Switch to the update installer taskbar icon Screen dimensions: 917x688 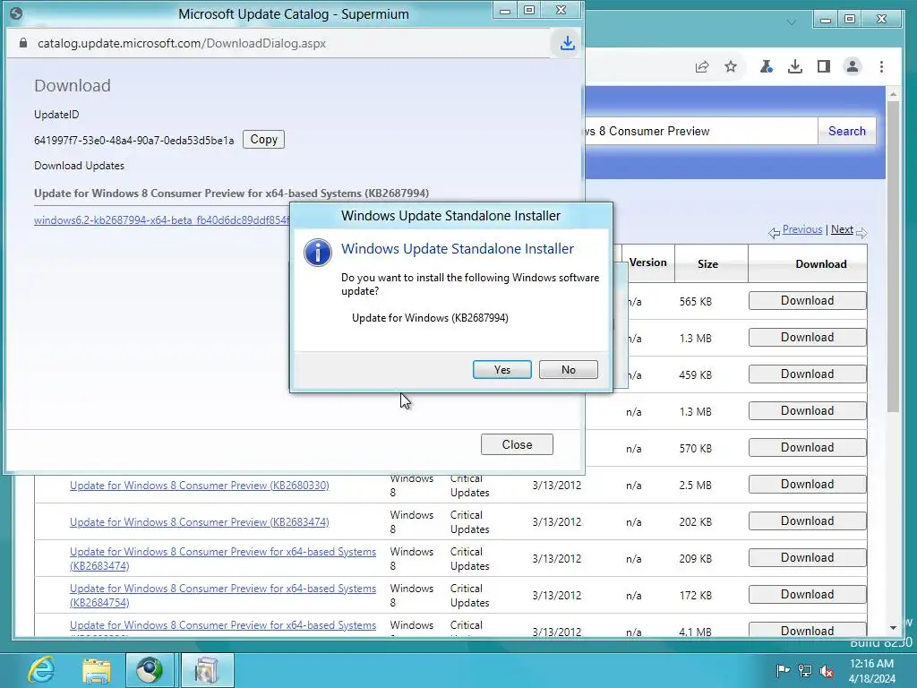point(207,670)
